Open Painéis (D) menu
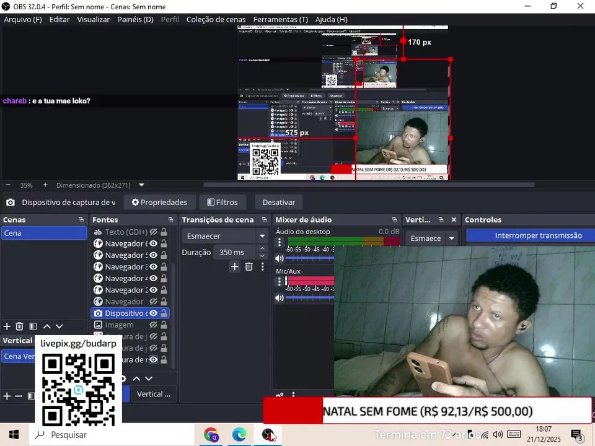Screen dimensions: 595x446 [x=136, y=19]
